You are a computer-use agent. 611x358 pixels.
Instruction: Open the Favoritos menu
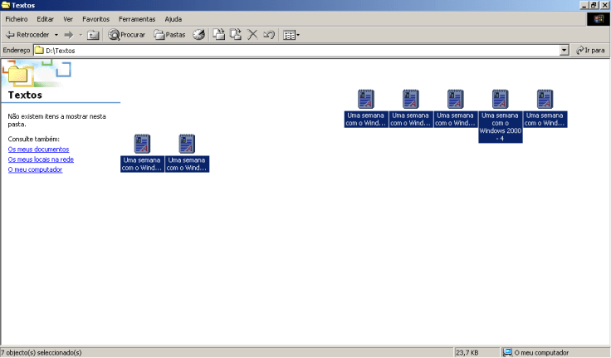95,19
